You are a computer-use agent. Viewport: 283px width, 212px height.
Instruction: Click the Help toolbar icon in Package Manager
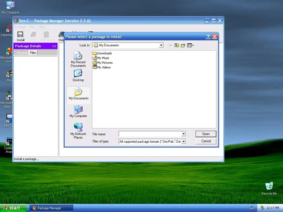pyautogui.click(x=61, y=37)
